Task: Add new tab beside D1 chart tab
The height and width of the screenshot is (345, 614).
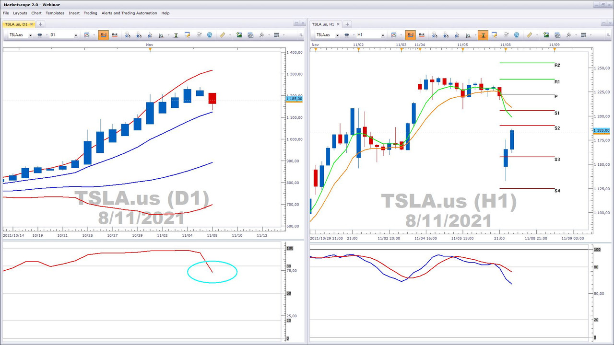Action: 41,24
